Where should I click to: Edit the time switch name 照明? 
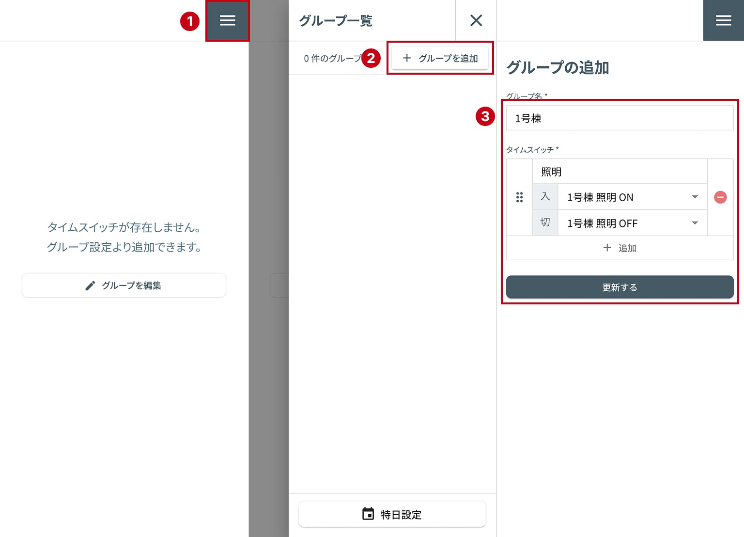point(620,172)
